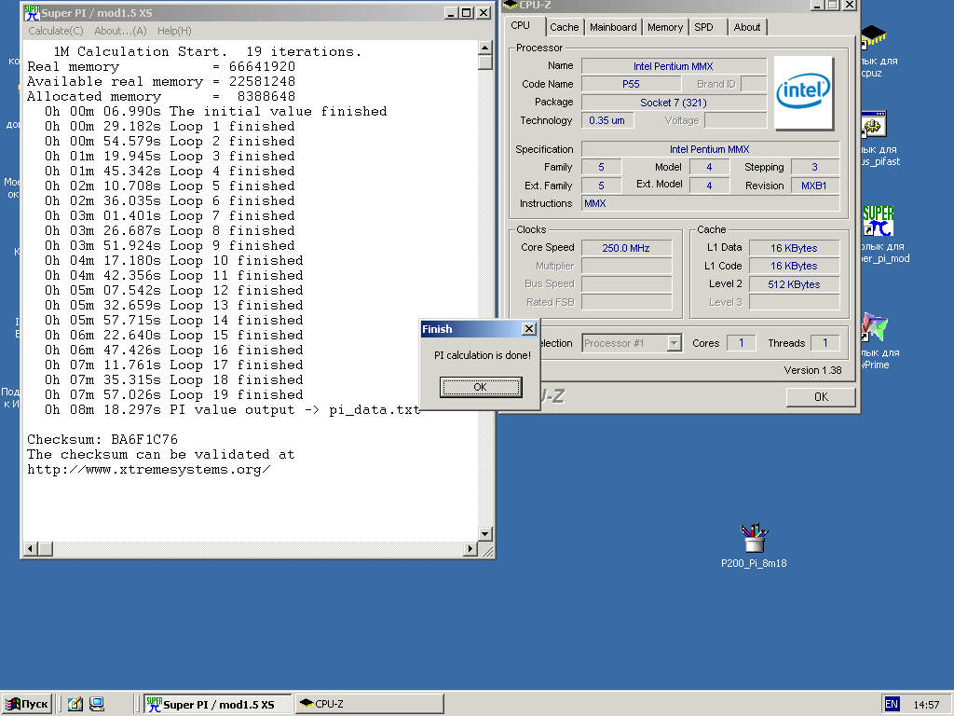The height and width of the screenshot is (716, 954).
Task: Switch to the About tab in CPU-Z
Action: pos(746,27)
